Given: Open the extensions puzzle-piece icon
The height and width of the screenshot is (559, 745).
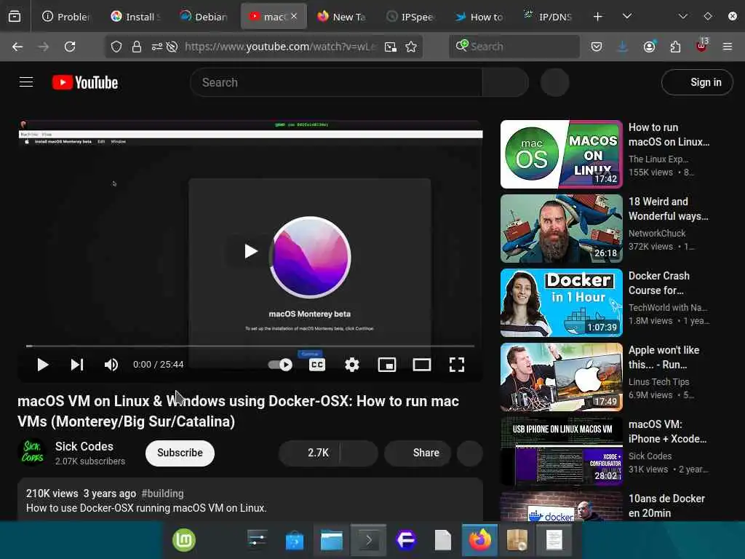Looking at the screenshot, I should pyautogui.click(x=675, y=47).
